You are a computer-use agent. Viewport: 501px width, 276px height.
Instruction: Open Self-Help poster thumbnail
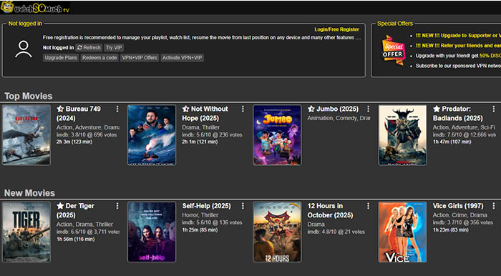pyautogui.click(x=152, y=232)
